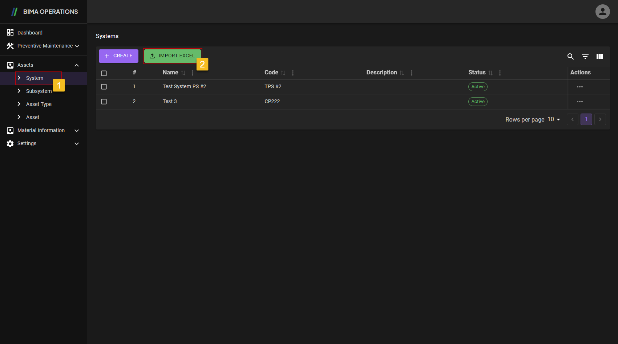
Task: Select the checkbox for Test 3
Action: click(x=104, y=102)
